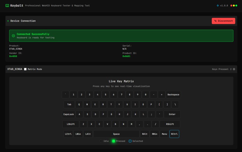Click the Space bar key
This screenshot has height=152, width=242.
(116, 134)
